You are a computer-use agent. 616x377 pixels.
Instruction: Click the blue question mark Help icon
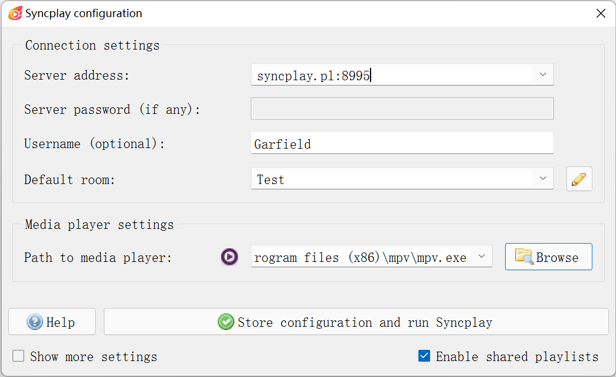click(x=35, y=322)
